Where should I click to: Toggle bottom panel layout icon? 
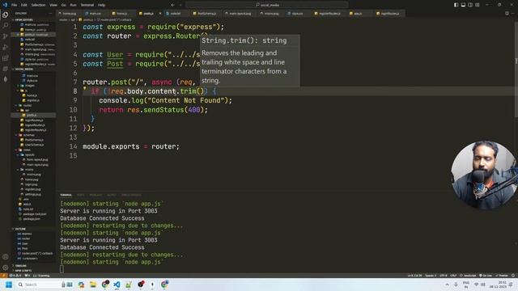point(463,5)
